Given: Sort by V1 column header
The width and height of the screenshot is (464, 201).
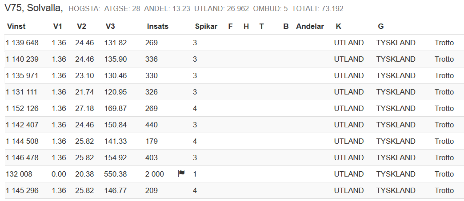Looking at the screenshot, I should (x=58, y=26).
